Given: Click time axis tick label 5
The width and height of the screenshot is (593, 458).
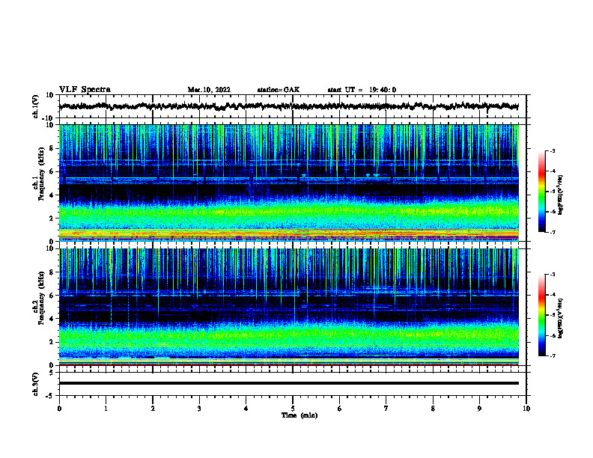Looking at the screenshot, I should [x=293, y=409].
